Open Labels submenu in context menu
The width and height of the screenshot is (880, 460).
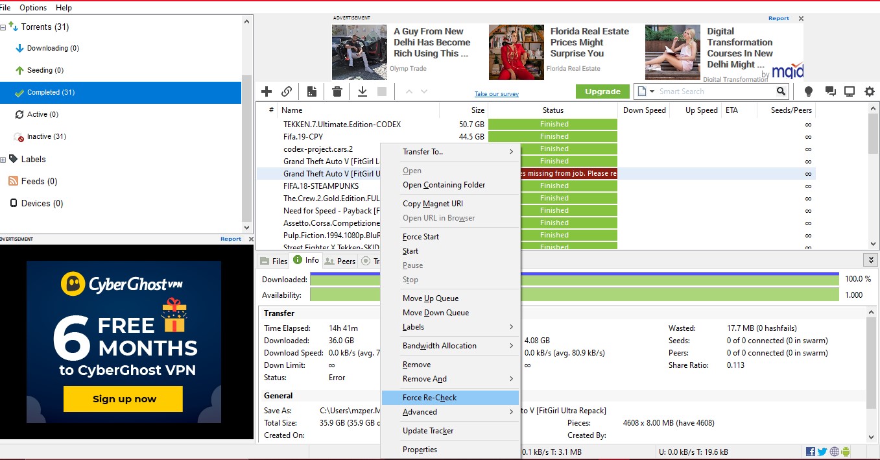[451, 327]
